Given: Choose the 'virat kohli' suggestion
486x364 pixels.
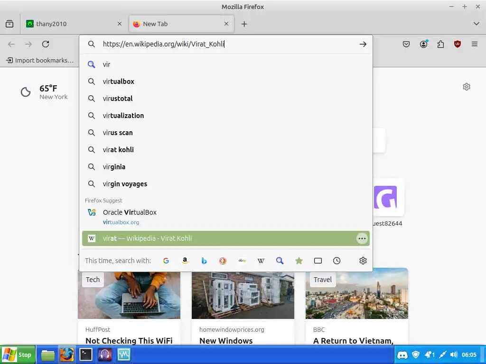Looking at the screenshot, I should coord(226,149).
